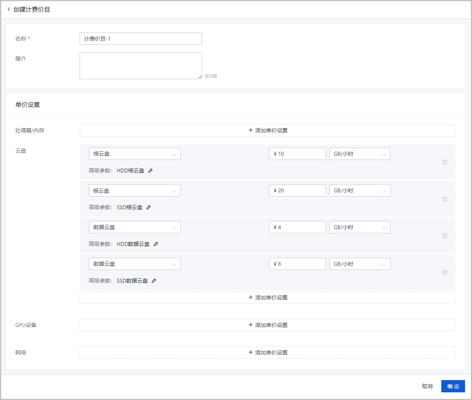The image size is (472, 400).
Task: Edit advanced parameter SSD数据云盘 pencil icon
Action: point(154,281)
